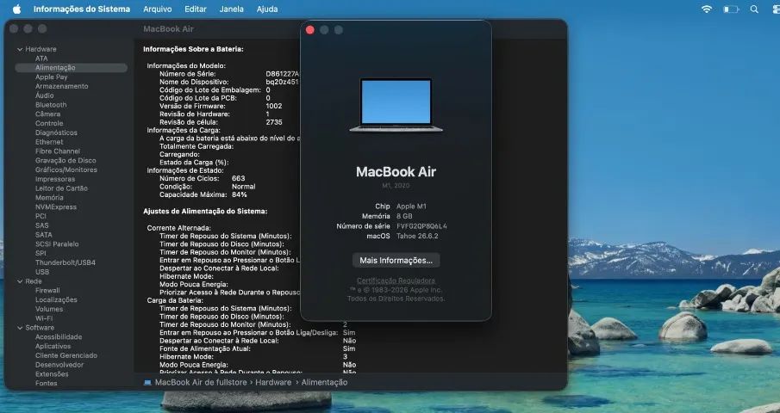Select SCSI Paralelo in the sidebar
The image size is (780, 413).
(x=57, y=243)
